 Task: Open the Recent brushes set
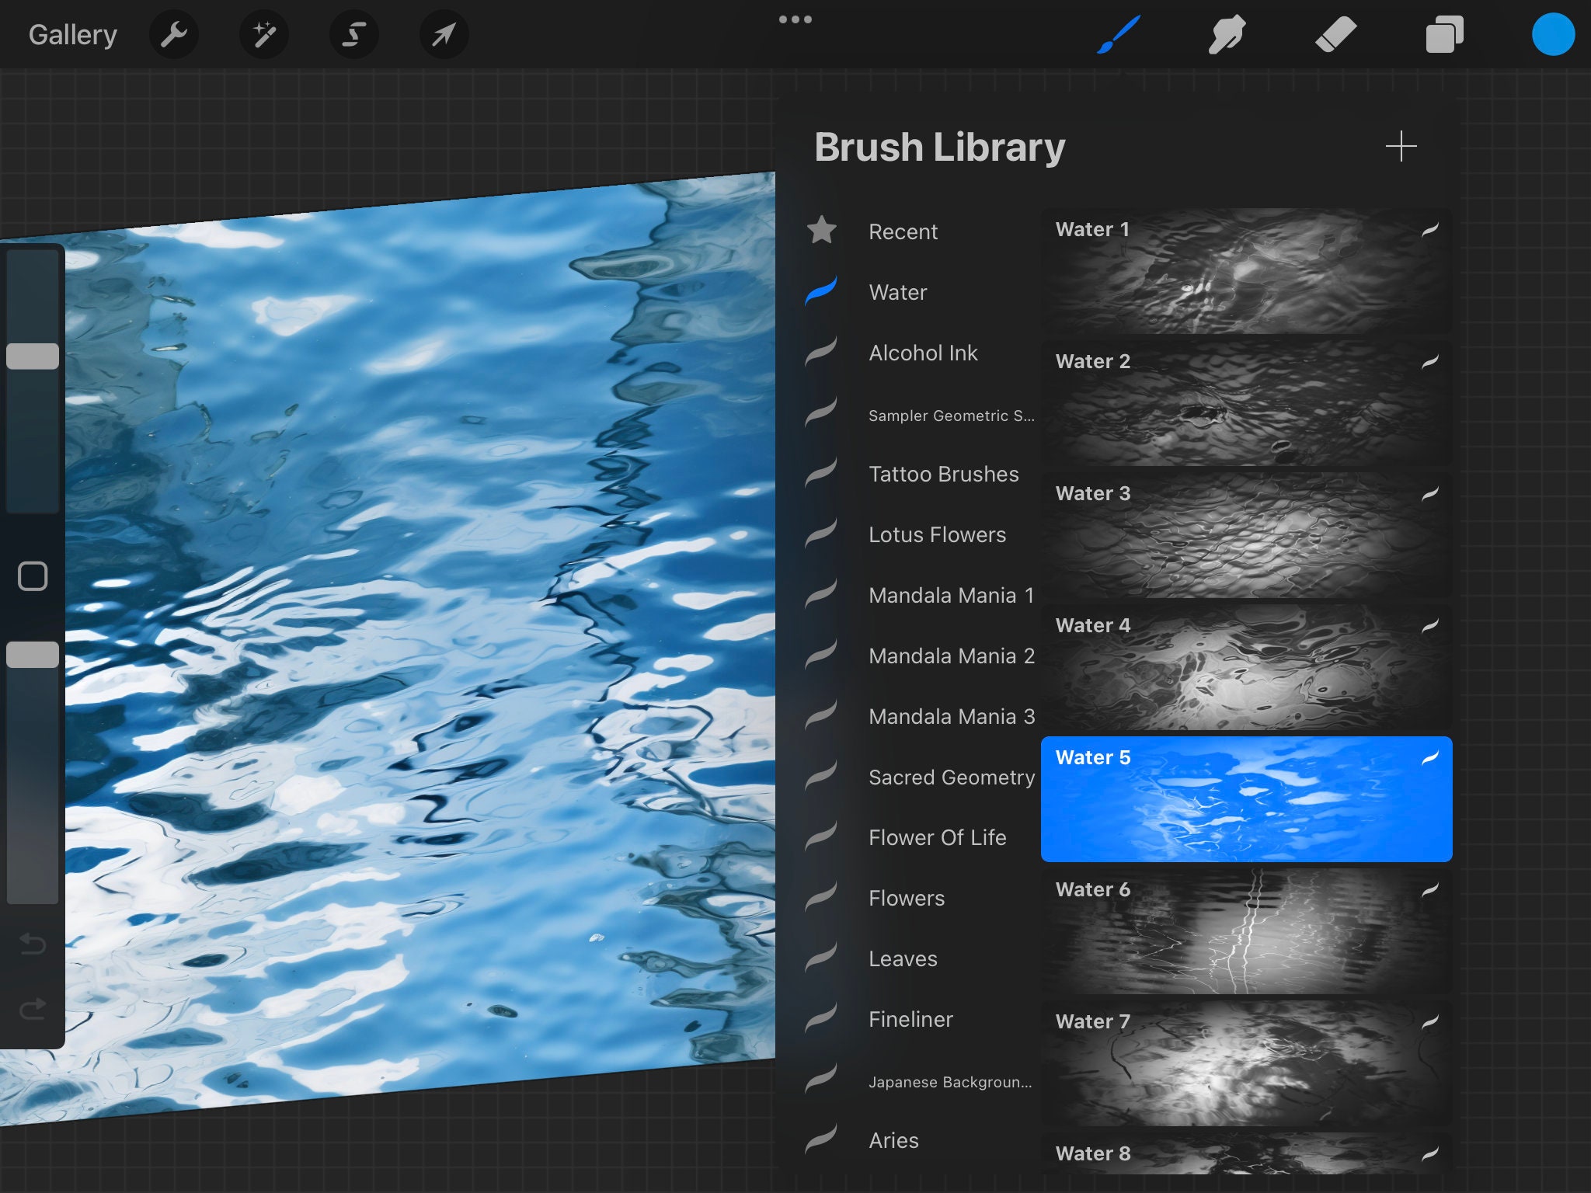click(903, 231)
